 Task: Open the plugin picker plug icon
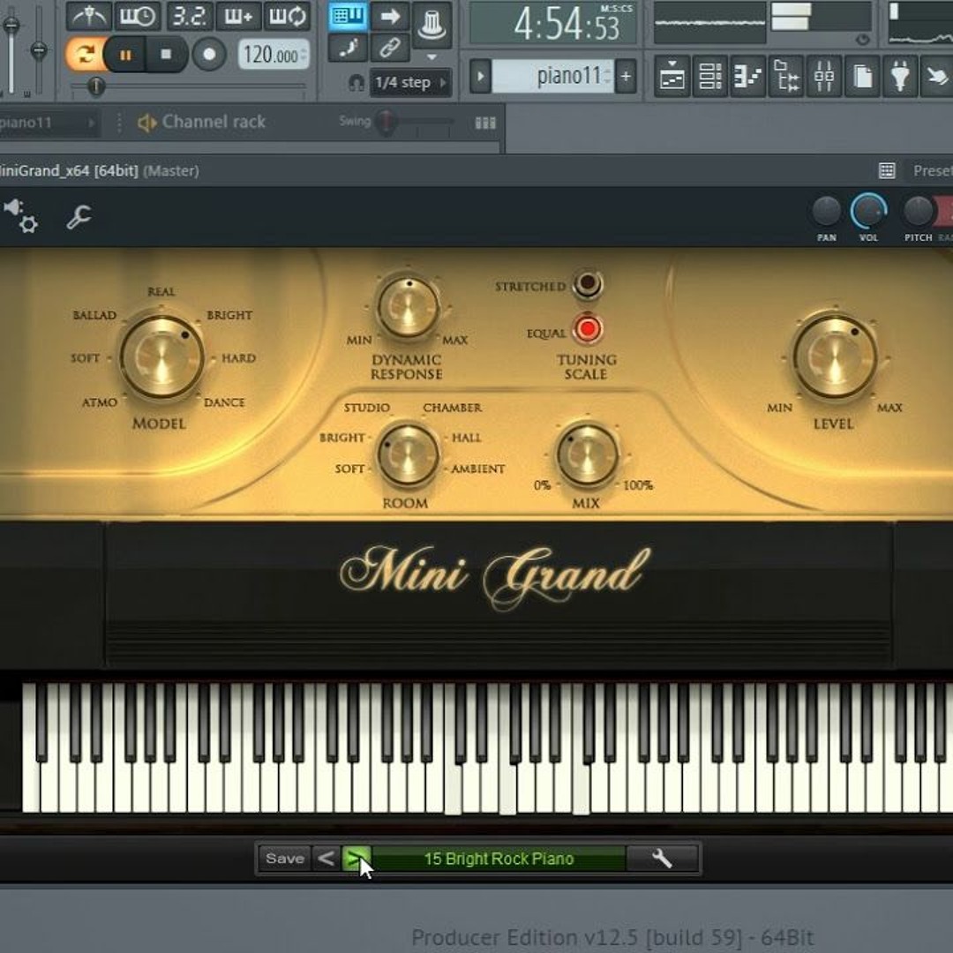point(899,77)
